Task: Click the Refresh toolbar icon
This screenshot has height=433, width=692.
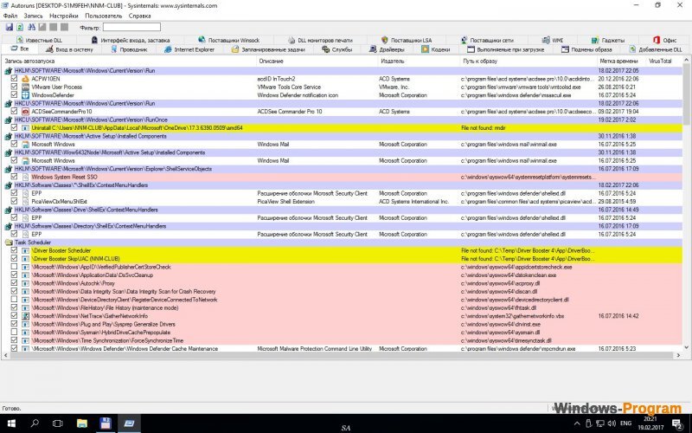Action: [20, 28]
